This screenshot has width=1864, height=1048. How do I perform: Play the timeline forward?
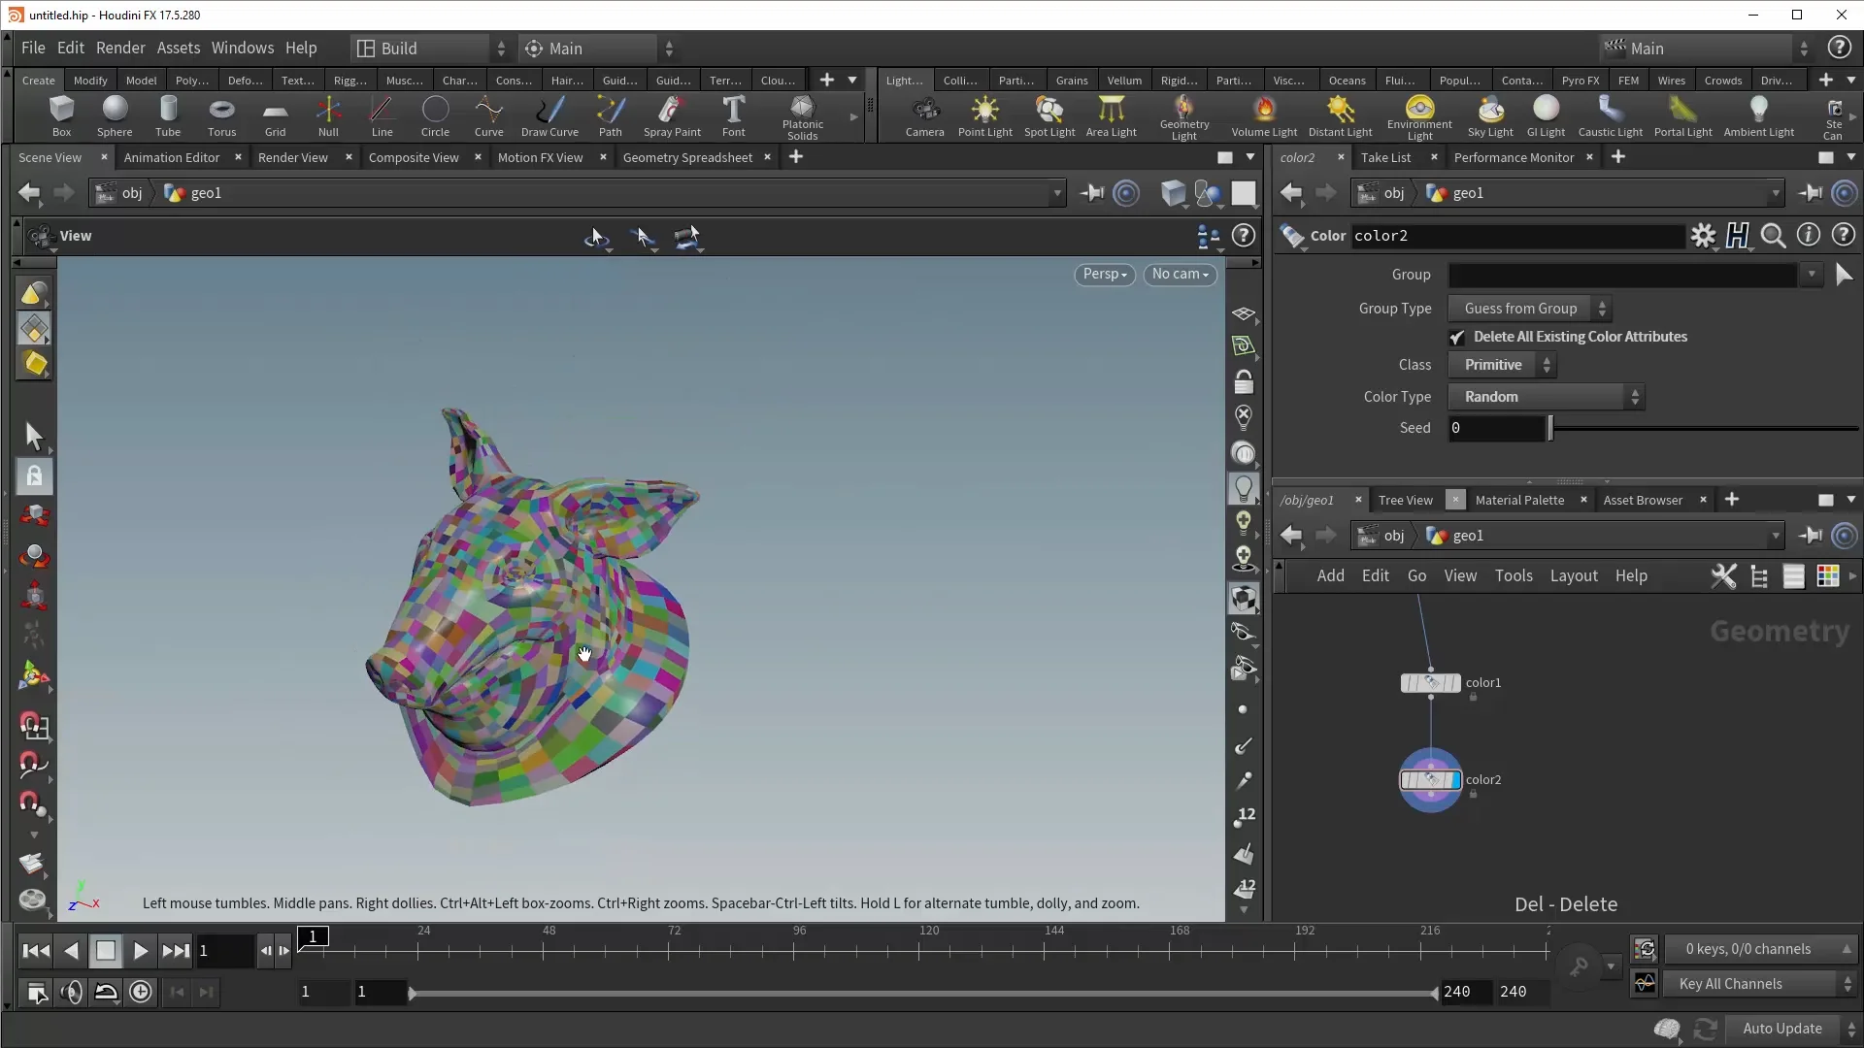(140, 951)
